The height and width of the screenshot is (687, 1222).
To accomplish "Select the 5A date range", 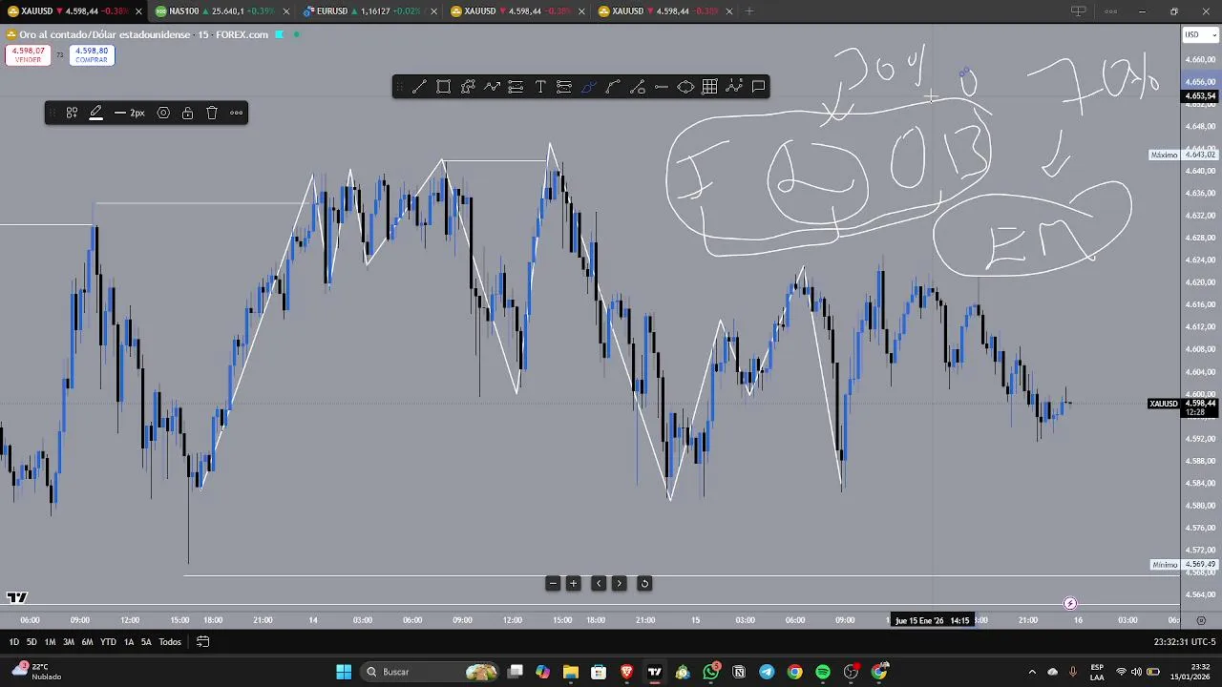I will coord(146,642).
